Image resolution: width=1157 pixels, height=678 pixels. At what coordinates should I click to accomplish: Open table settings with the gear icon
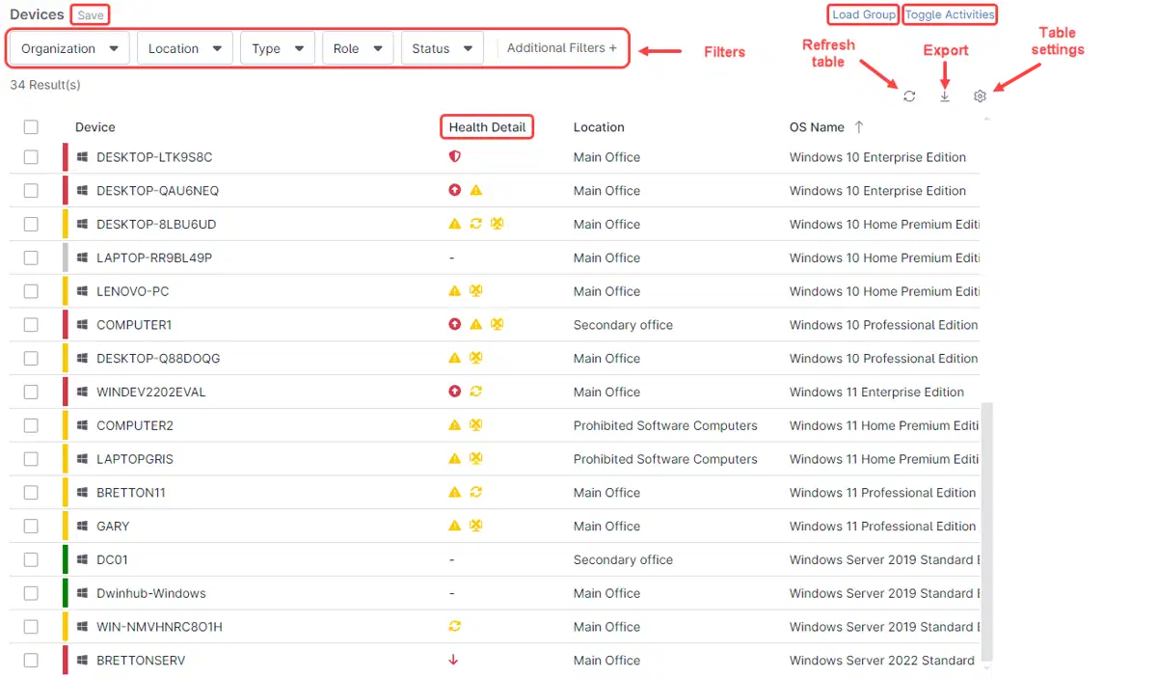(980, 96)
